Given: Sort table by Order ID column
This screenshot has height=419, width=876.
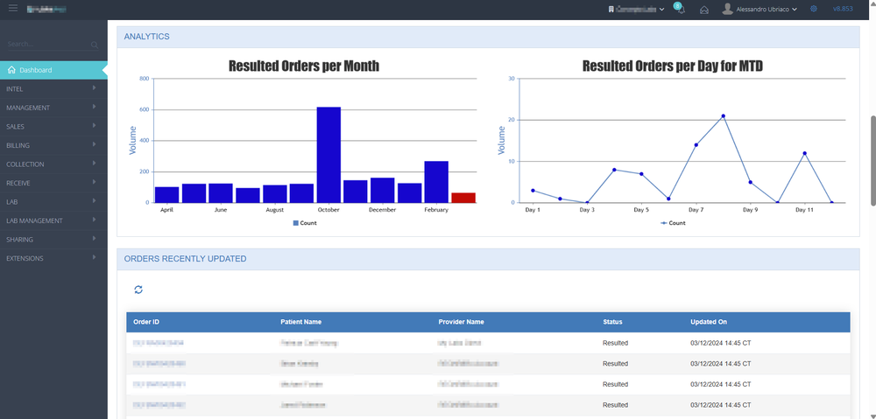Looking at the screenshot, I should pos(146,322).
